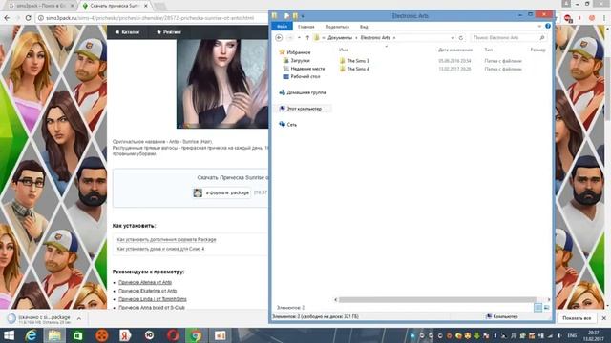Image resolution: width=611 pixels, height=343 pixels.
Task: Close the current Chrome tab
Action: (x=146, y=6)
